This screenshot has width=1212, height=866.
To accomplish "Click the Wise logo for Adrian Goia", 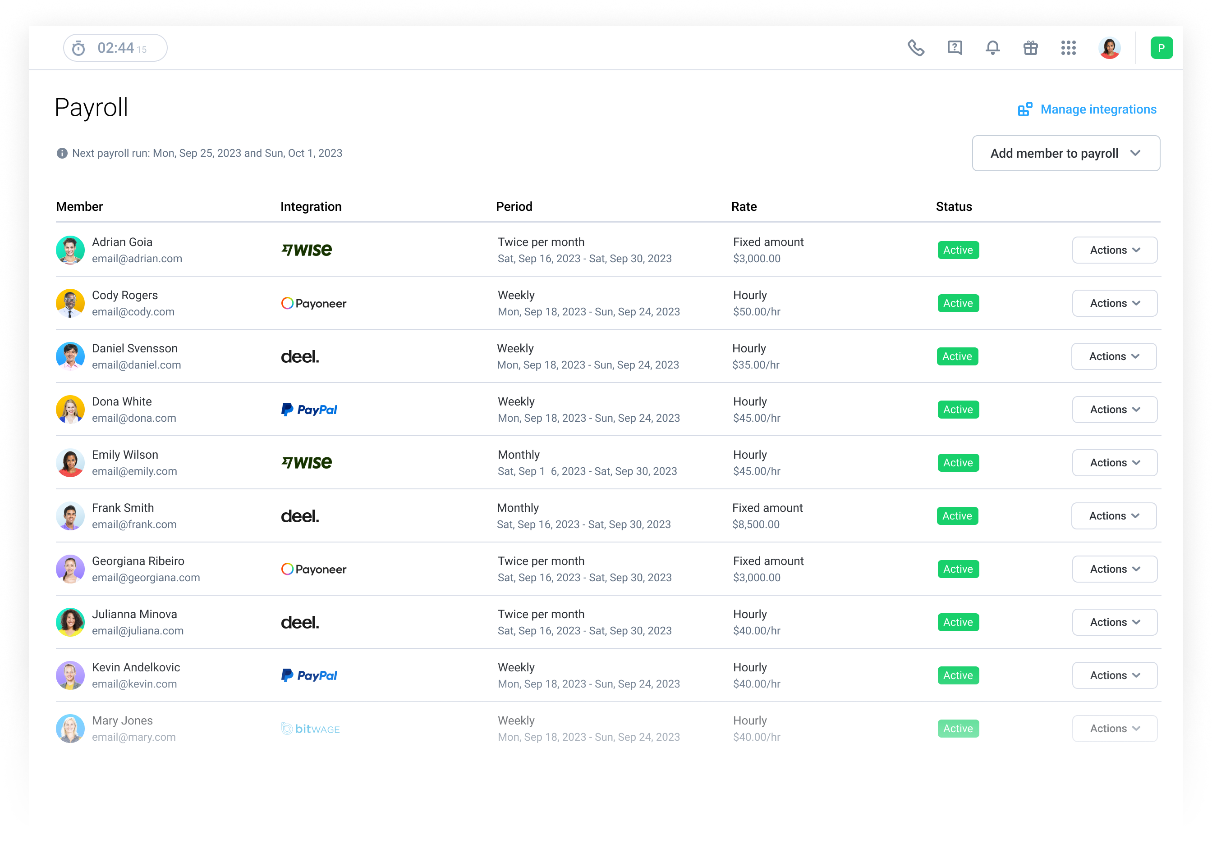I will tap(307, 250).
